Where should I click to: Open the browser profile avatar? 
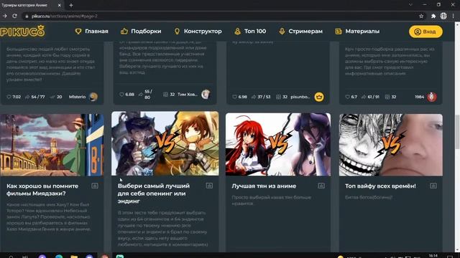click(x=443, y=16)
